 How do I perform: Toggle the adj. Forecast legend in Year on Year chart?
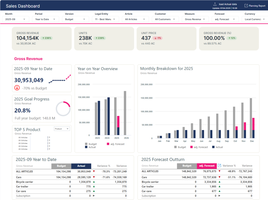pyautogui.click(x=115, y=144)
